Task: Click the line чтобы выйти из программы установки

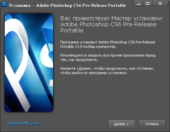Action: (94, 73)
